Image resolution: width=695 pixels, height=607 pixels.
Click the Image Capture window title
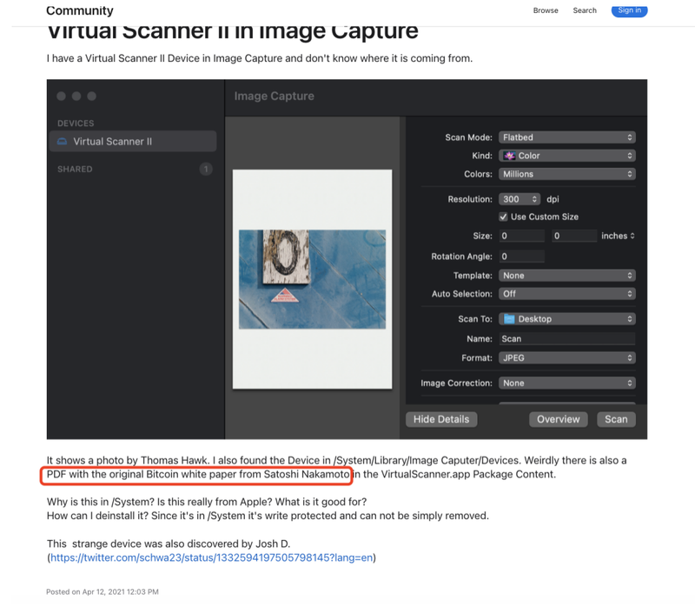coord(274,97)
